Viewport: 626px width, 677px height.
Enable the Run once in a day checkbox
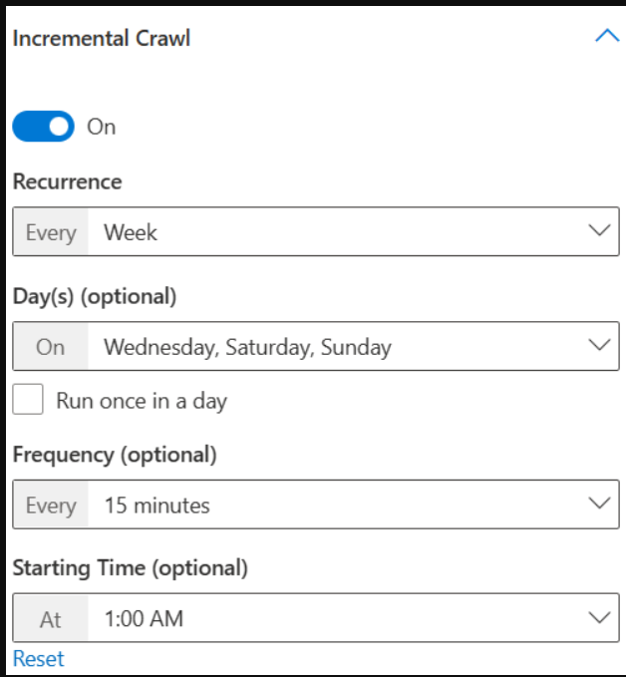(28, 400)
